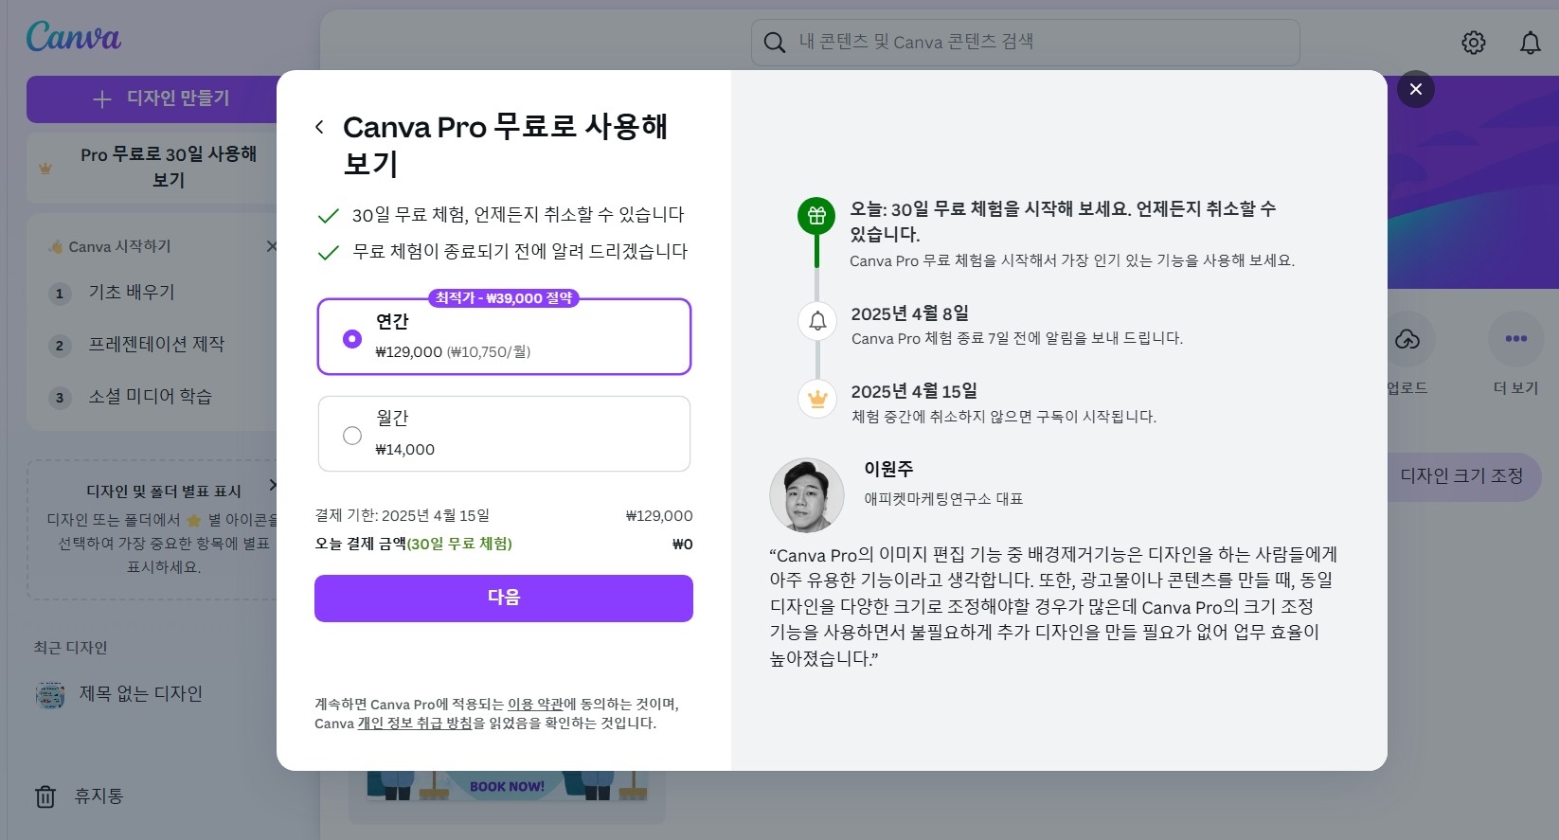
Task: Click the search field for Canva content
Action: click(1025, 43)
